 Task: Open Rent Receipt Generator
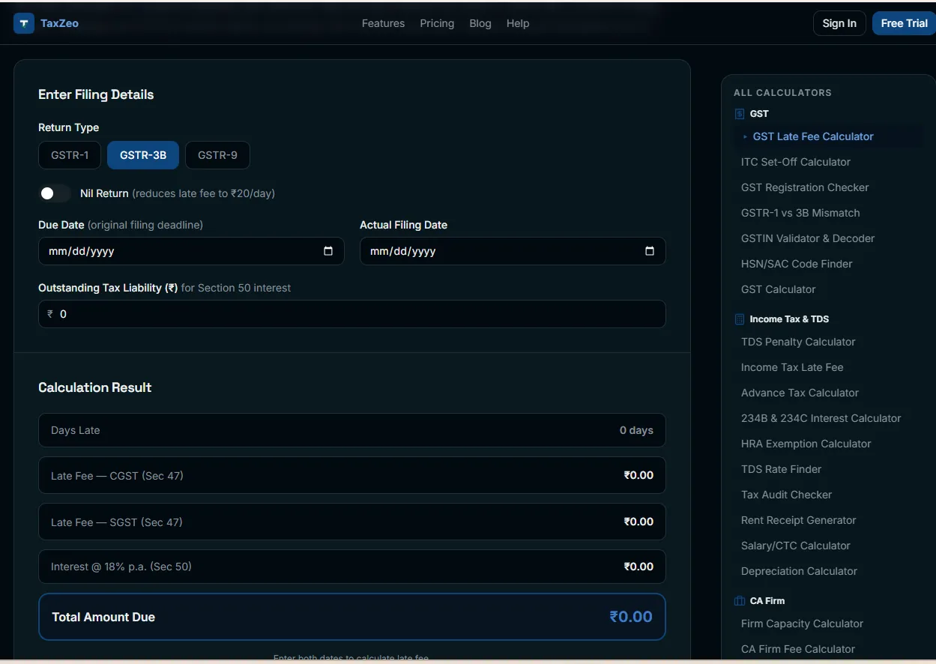798,520
